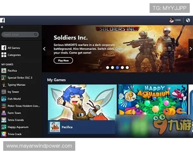Open Typing Maniac game
Image resolution: width=193 pixels, height=154 pixels.
coord(16,85)
